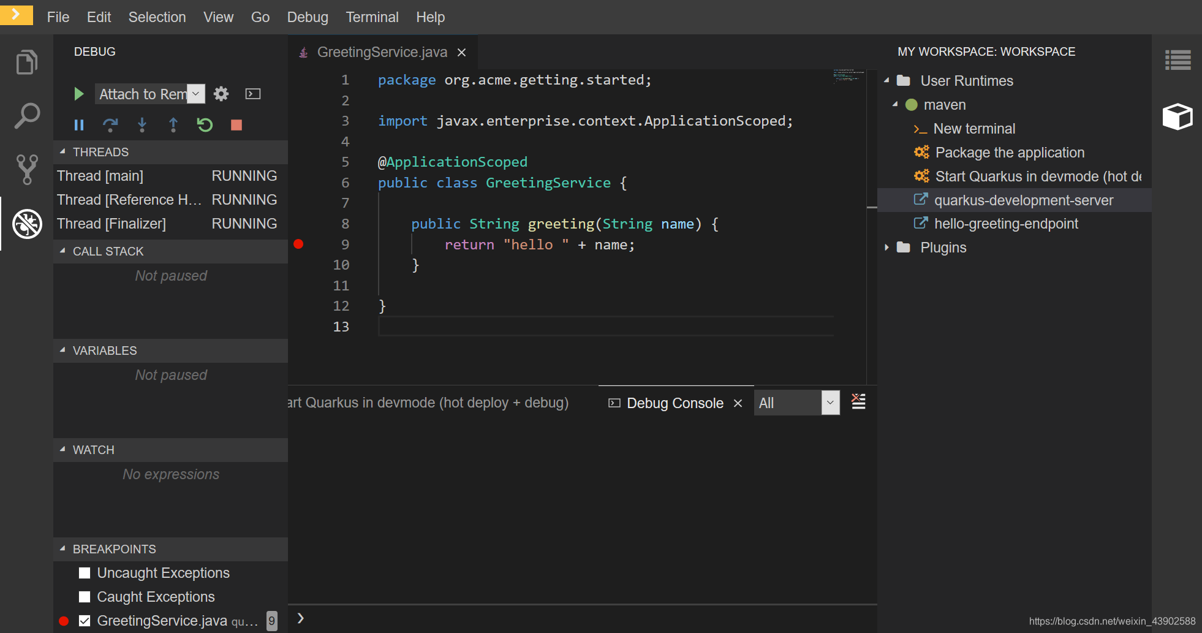
Task: Open the Search magnifier in sidebar
Action: pyautogui.click(x=27, y=115)
